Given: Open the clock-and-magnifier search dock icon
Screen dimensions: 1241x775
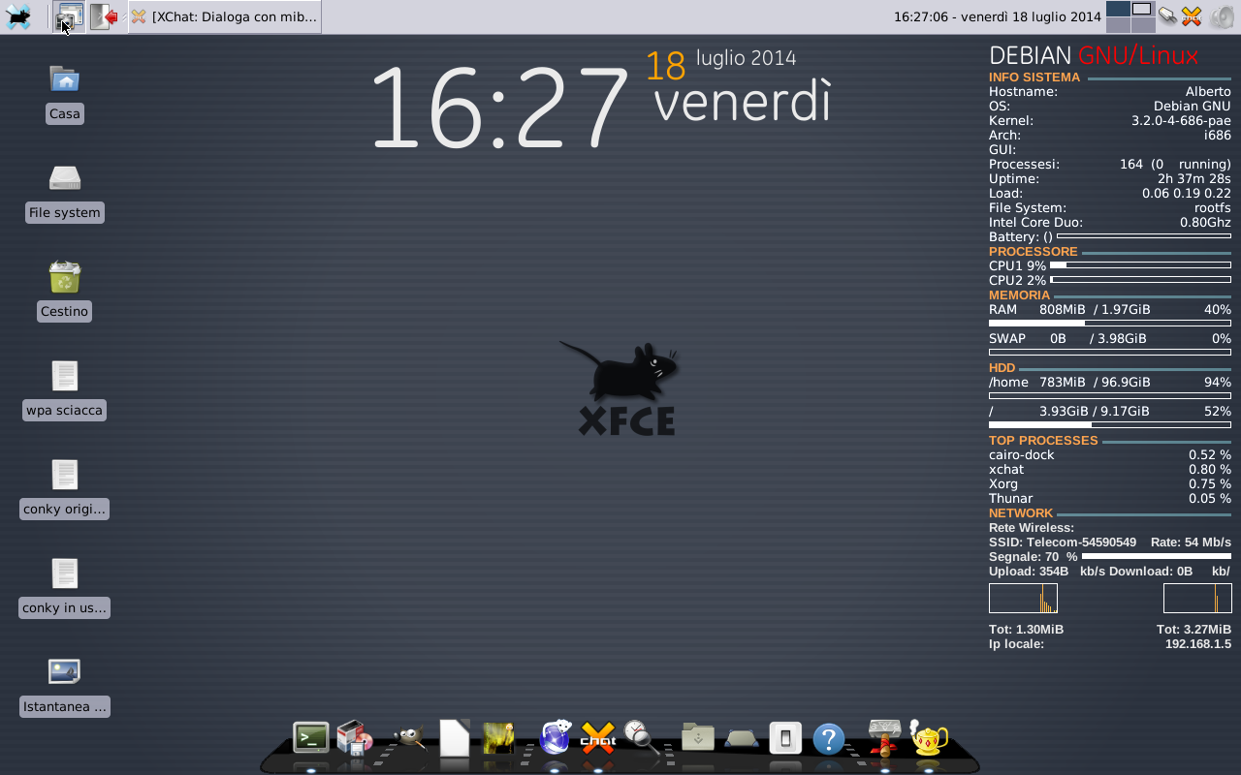Looking at the screenshot, I should (641, 737).
